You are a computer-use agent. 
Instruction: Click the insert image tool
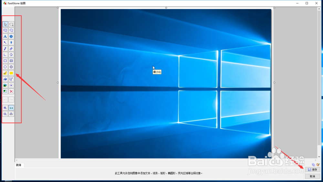click(5, 85)
